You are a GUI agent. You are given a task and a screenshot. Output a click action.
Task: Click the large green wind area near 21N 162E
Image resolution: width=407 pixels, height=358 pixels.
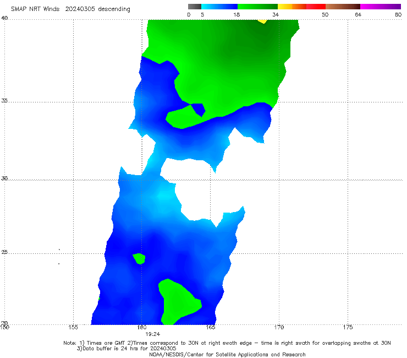179,302
